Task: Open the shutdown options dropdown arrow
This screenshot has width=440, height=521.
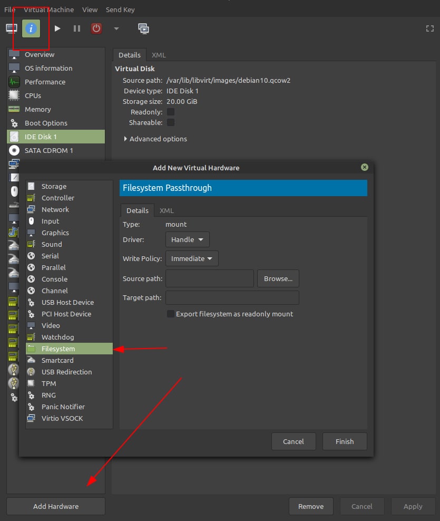Action: click(116, 28)
